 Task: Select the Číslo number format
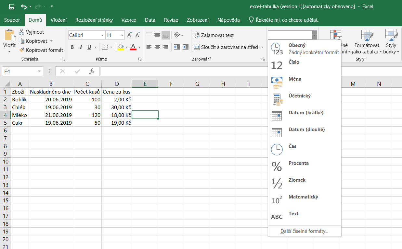click(x=305, y=65)
